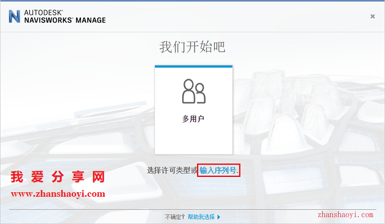Click the two-person multi-user icon

194,91
